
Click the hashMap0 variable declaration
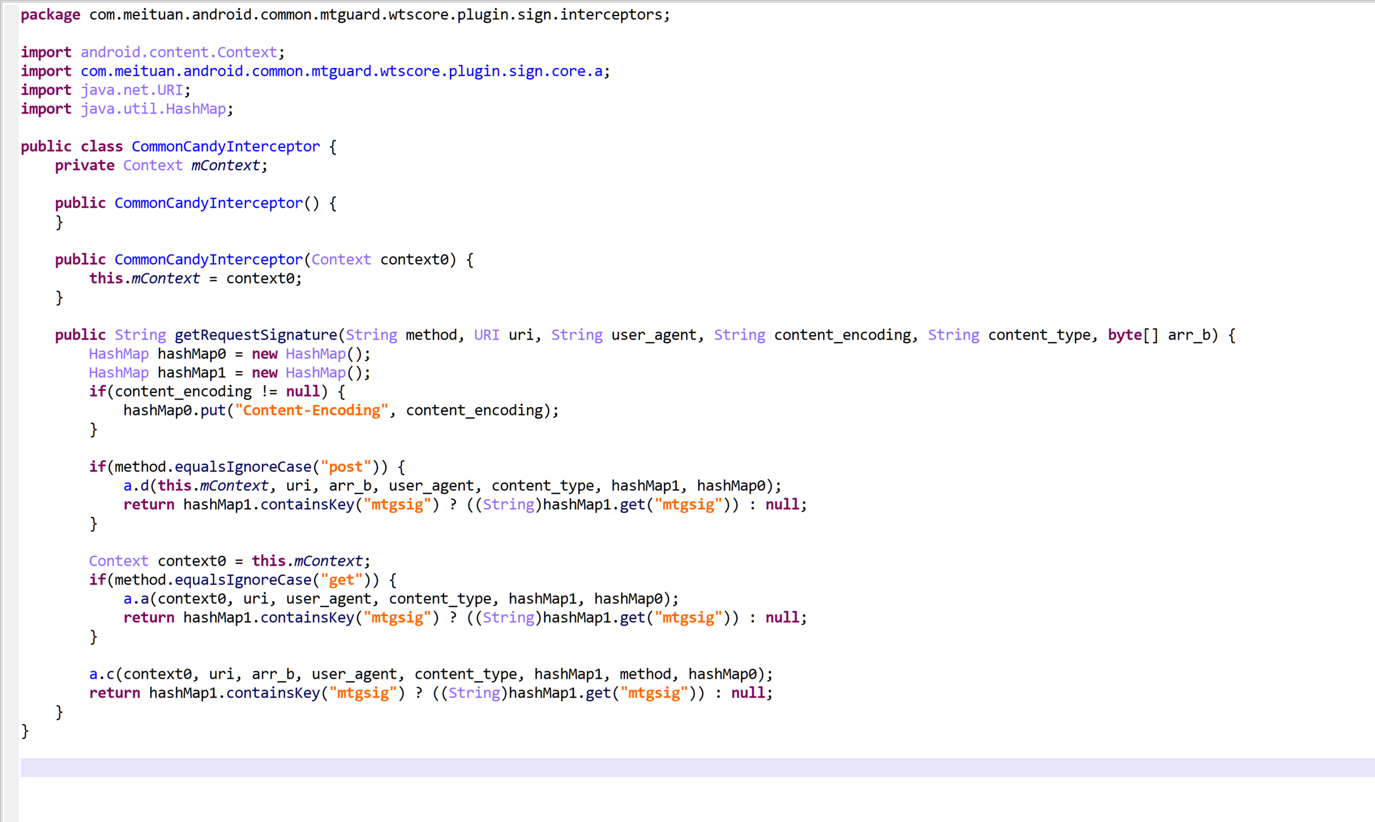tap(191, 354)
